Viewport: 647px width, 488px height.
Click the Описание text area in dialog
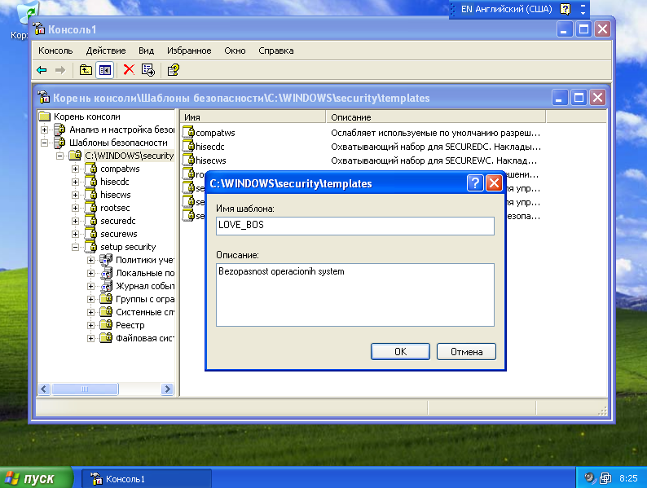pos(354,295)
